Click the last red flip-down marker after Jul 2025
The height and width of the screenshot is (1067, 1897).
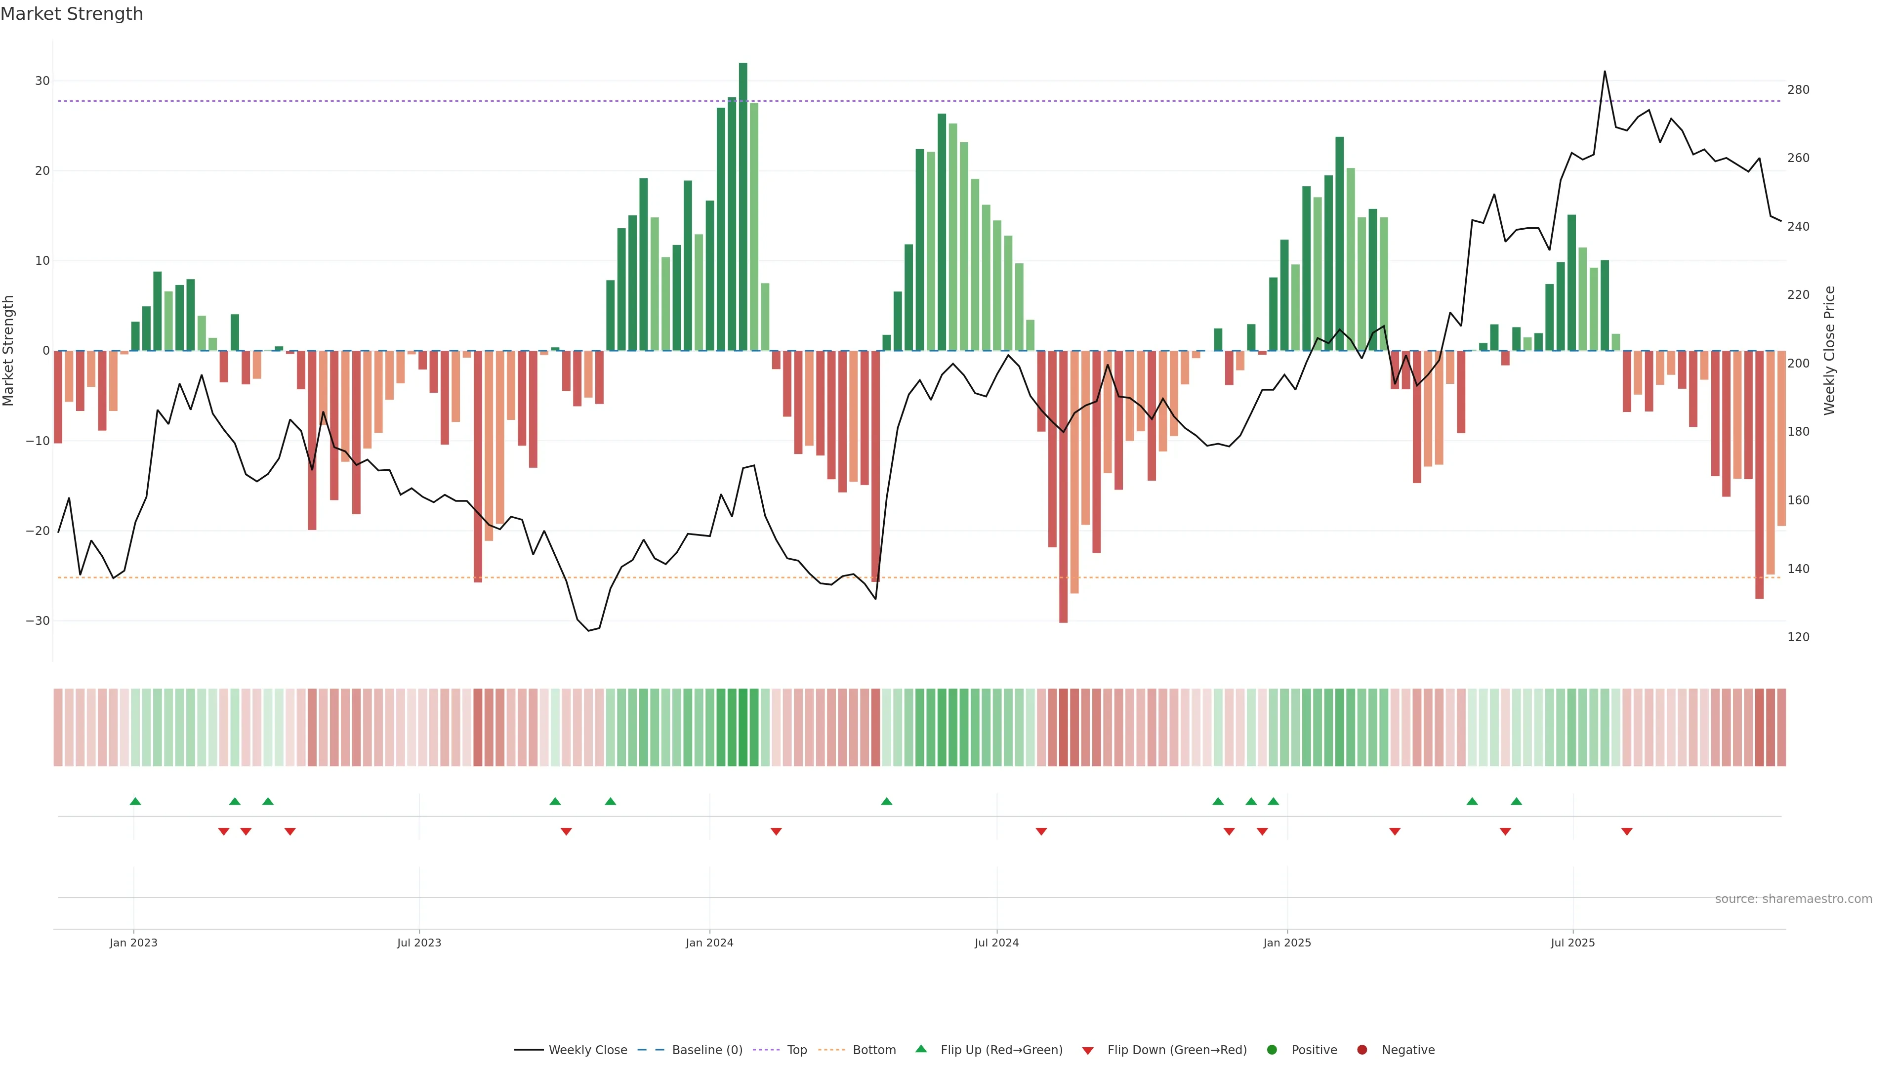(x=1627, y=831)
